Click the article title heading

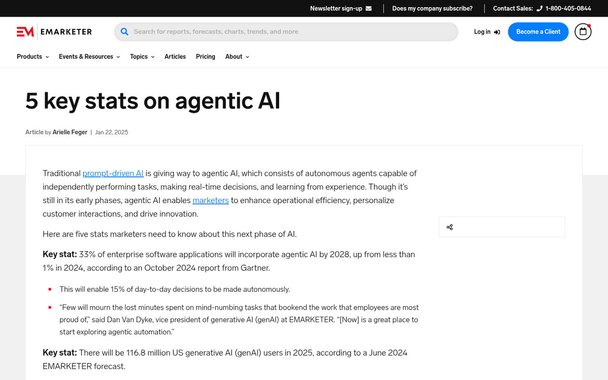[153, 101]
